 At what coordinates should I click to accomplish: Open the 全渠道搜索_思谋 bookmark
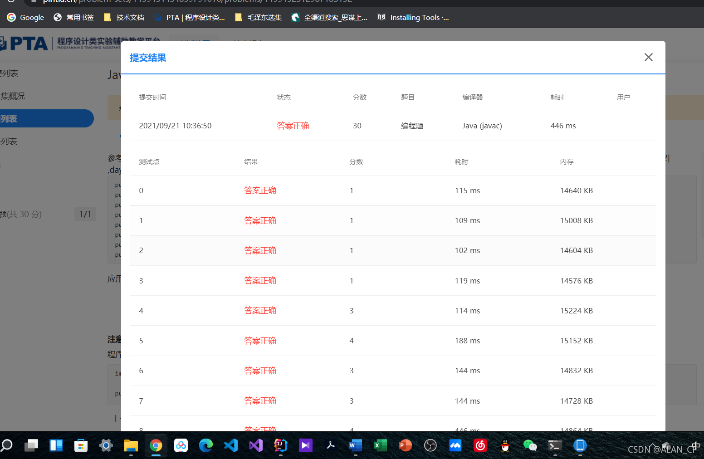pos(329,18)
